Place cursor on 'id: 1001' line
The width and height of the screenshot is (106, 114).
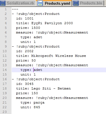click(x=25, y=18)
